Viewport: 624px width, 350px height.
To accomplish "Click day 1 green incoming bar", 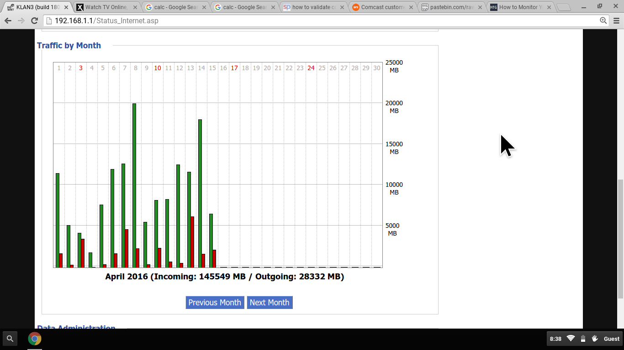I will tap(58, 220).
